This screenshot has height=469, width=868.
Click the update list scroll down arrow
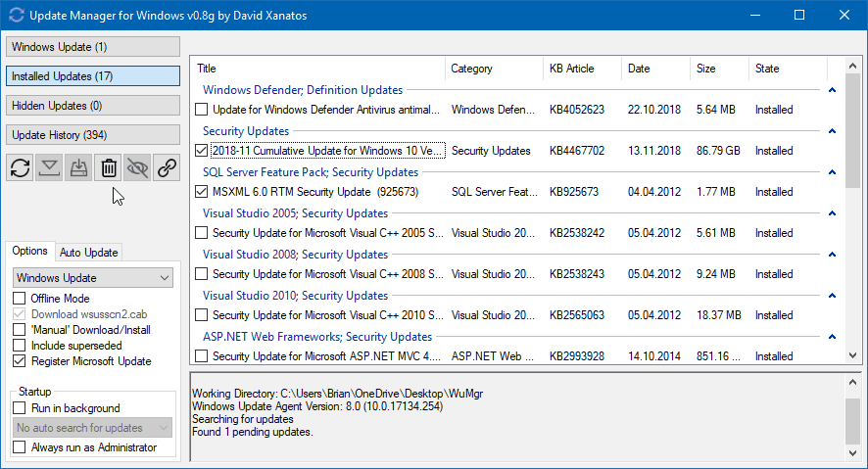tap(853, 355)
